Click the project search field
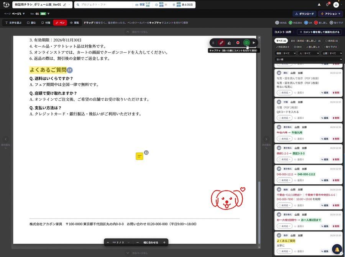 click(103, 5)
